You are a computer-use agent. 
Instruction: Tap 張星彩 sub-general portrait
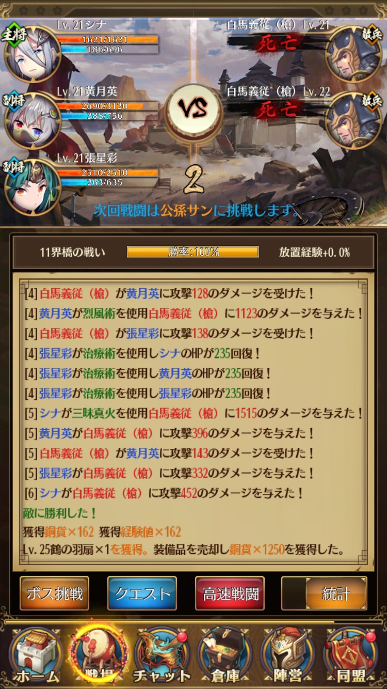pyautogui.click(x=32, y=187)
